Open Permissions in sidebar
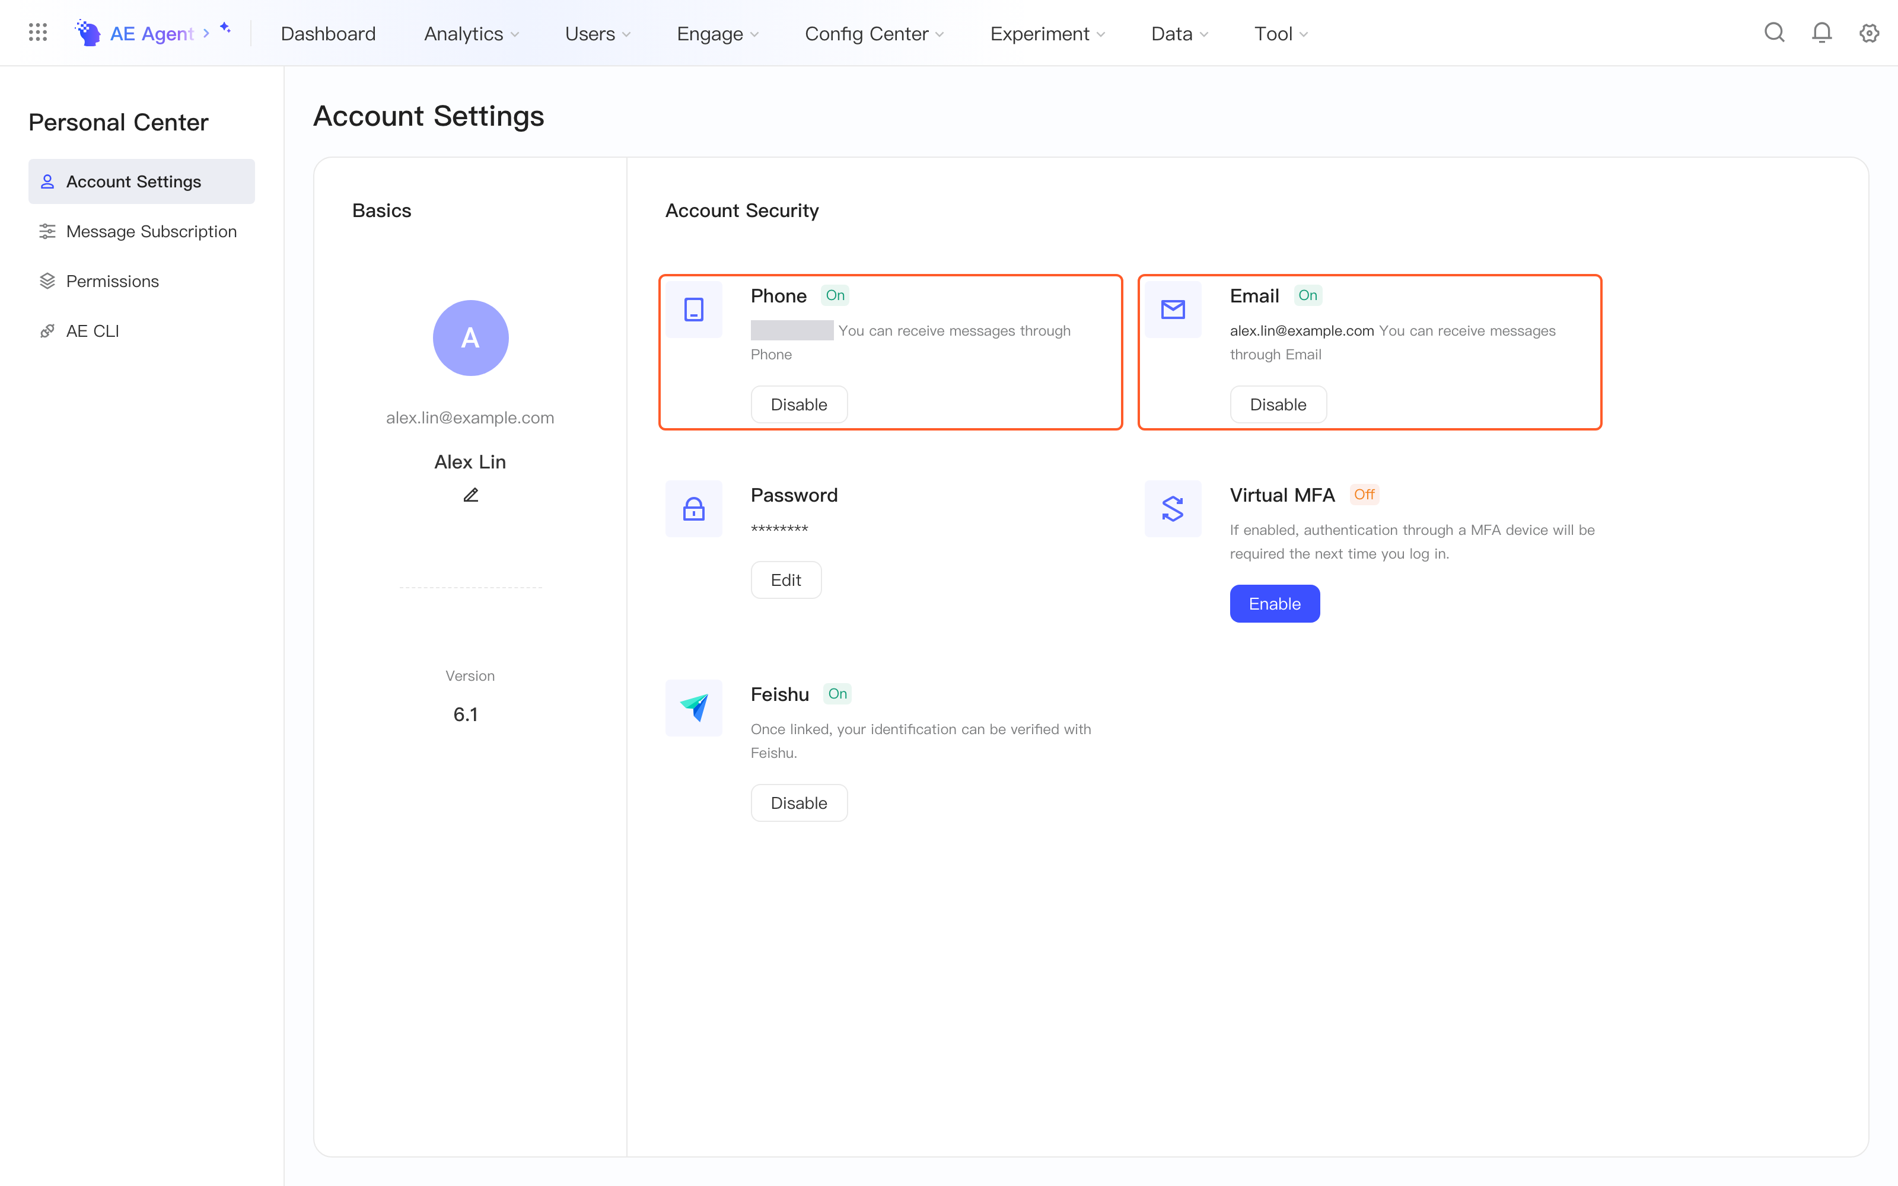Screen dimensions: 1898x1186 (141, 281)
